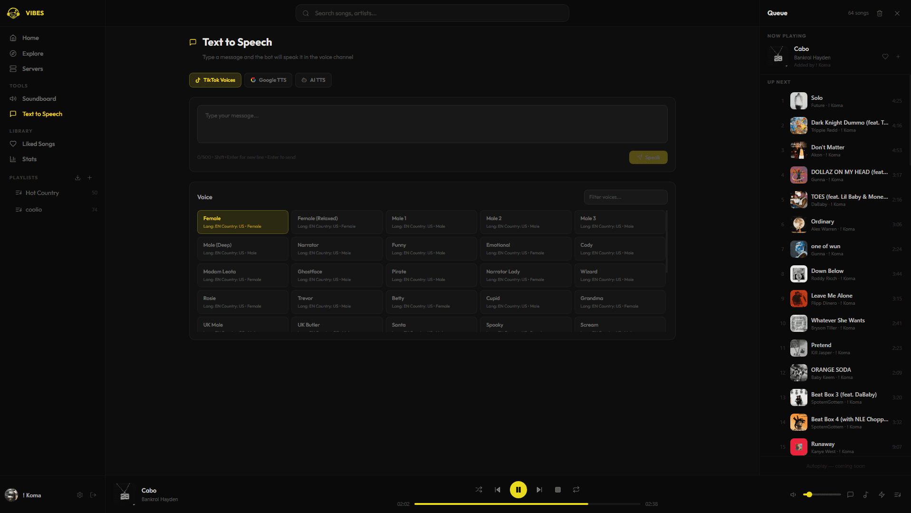Pause the currently playing song
The image size is (911, 513).
click(518, 490)
